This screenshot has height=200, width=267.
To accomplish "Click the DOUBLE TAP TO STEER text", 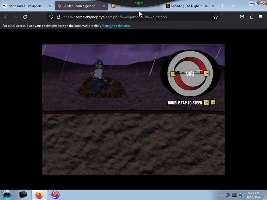I will [185, 103].
